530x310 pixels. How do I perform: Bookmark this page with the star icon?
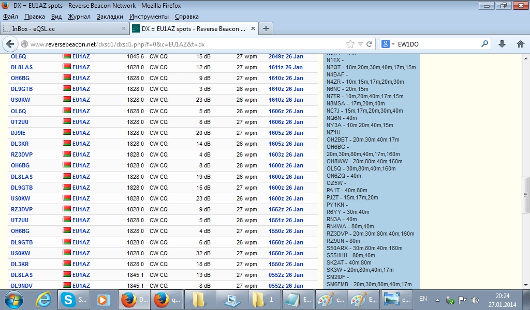tap(350, 44)
